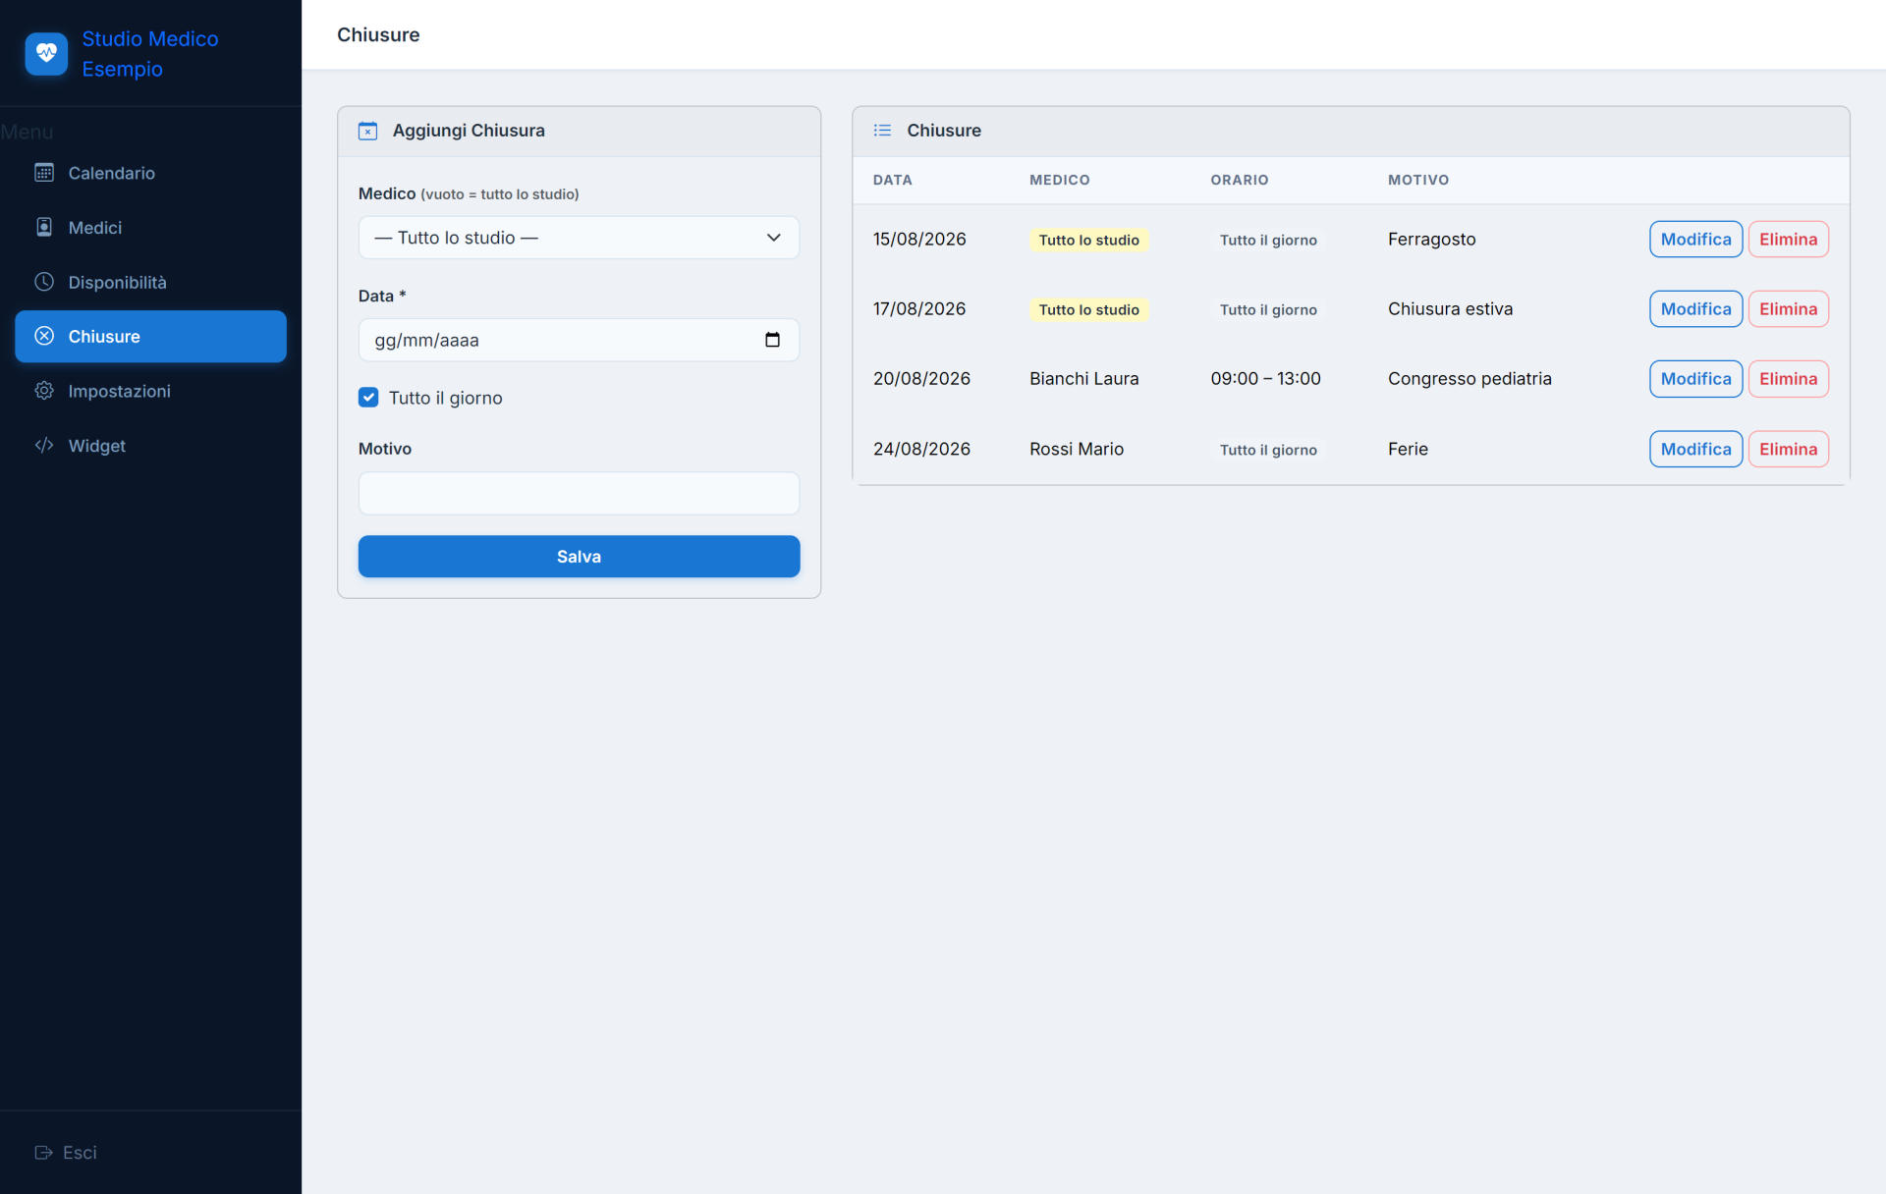Click the Medici sidebar icon

pyautogui.click(x=44, y=227)
